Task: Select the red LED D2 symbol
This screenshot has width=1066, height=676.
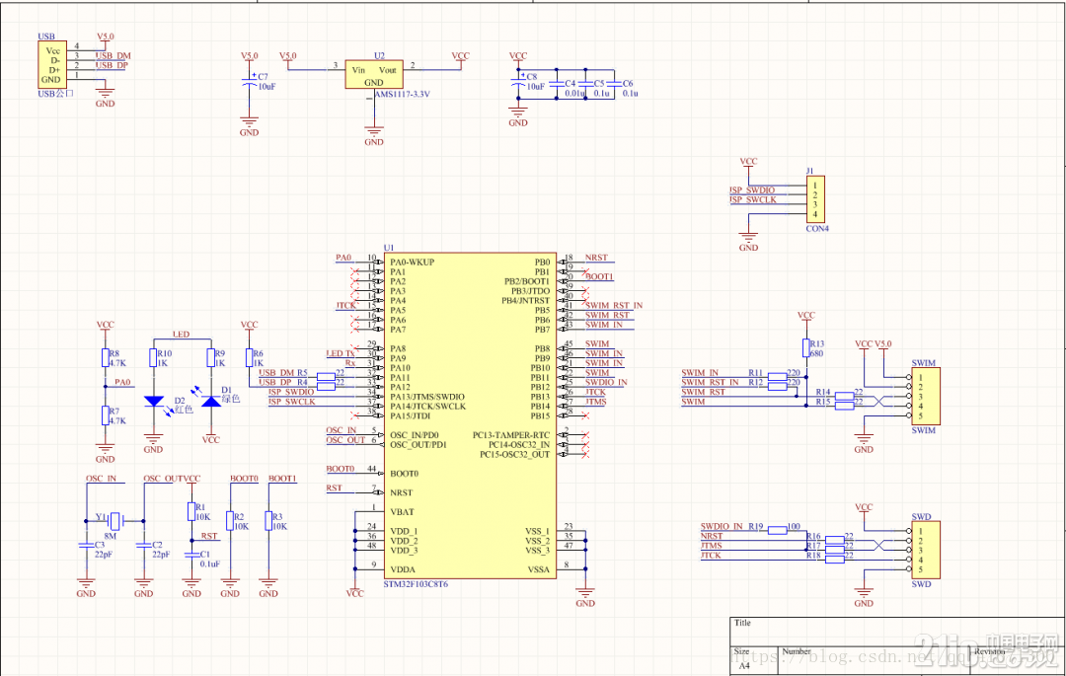Action: point(154,402)
